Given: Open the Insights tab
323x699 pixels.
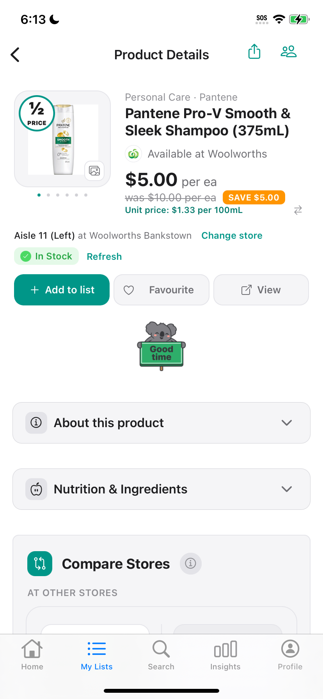Looking at the screenshot, I should click(x=225, y=655).
